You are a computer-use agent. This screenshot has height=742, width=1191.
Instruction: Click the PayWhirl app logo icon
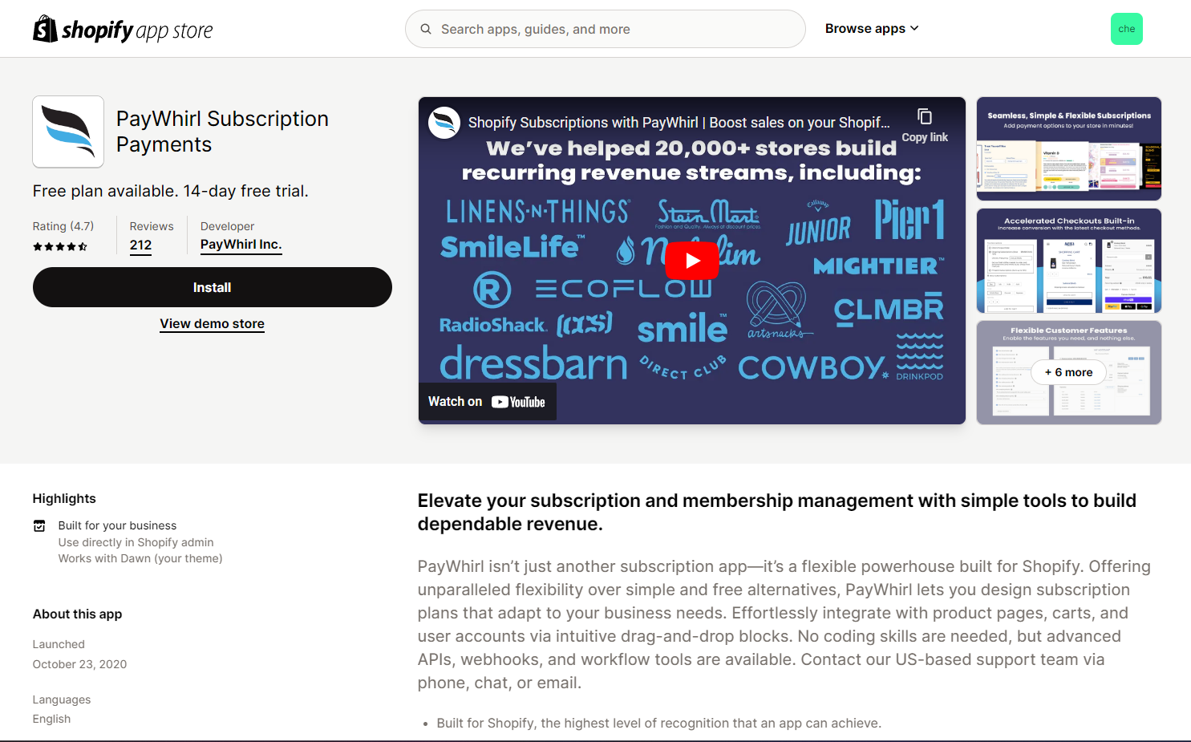[68, 132]
